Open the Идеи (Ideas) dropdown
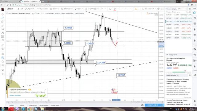Image resolution: width=197 pixels, height=111 pixels. (x=79, y=9)
